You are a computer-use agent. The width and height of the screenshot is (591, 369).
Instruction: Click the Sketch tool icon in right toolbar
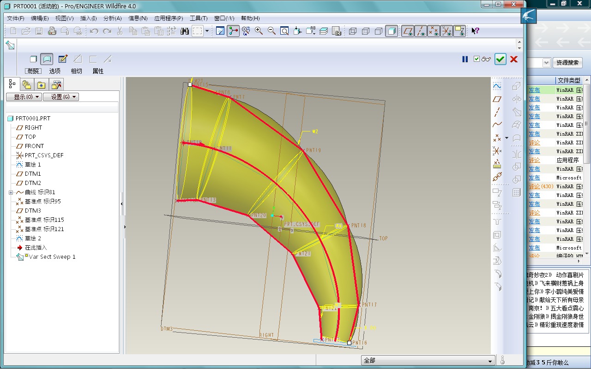point(497,86)
